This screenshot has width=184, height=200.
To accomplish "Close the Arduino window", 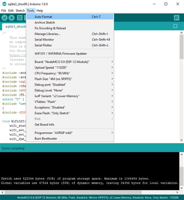I will click(178, 4).
